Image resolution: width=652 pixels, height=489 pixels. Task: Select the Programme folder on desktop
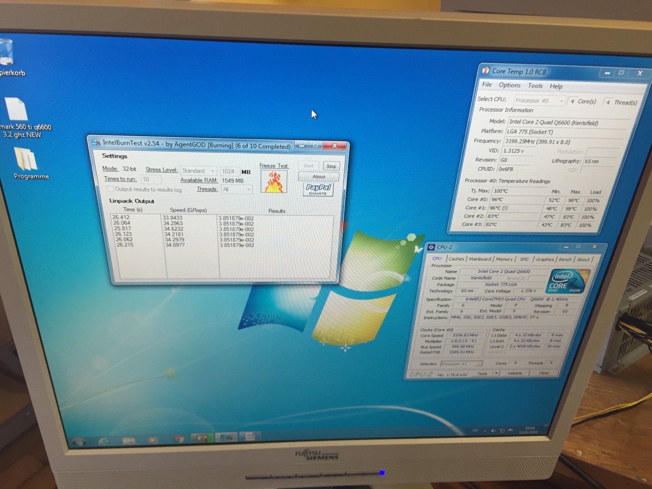click(x=25, y=159)
